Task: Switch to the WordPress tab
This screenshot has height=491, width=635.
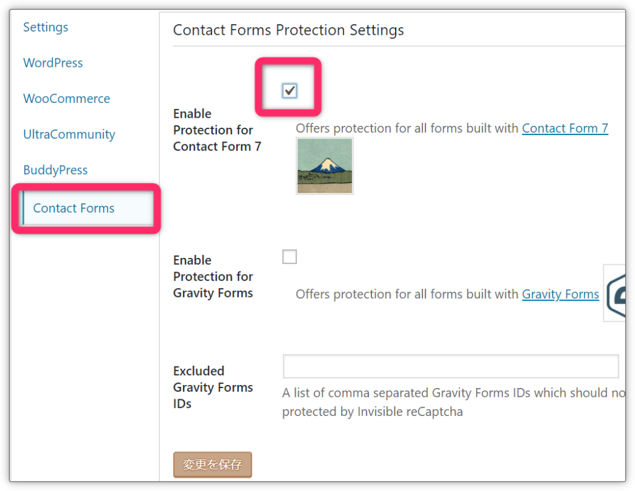Action: tap(53, 63)
